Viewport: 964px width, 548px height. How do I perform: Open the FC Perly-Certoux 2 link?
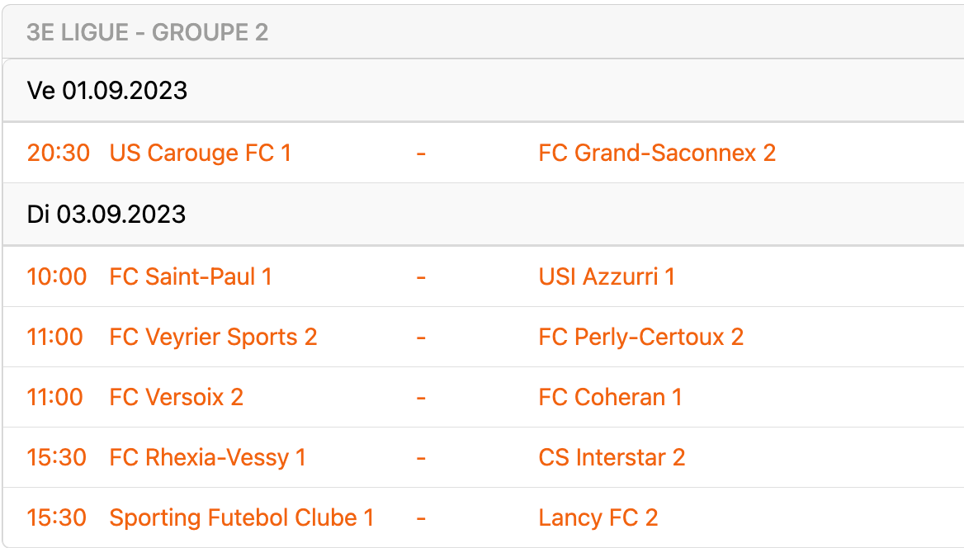[x=640, y=337]
